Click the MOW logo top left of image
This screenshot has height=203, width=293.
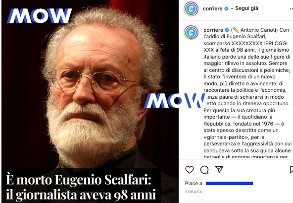pyautogui.click(x=40, y=16)
